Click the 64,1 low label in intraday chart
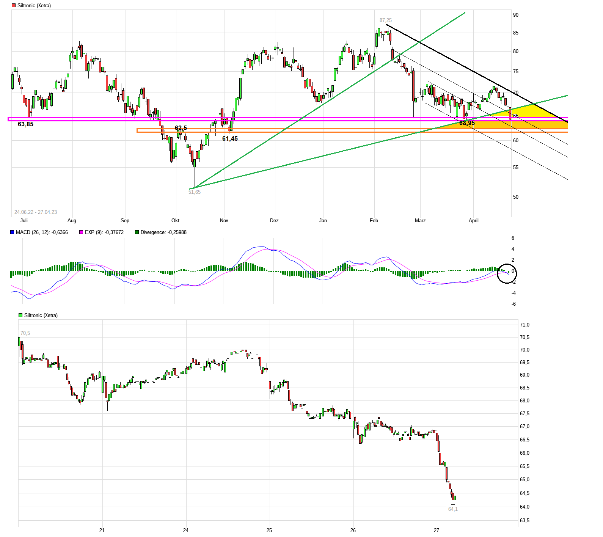The height and width of the screenshot is (537, 603). (x=453, y=509)
